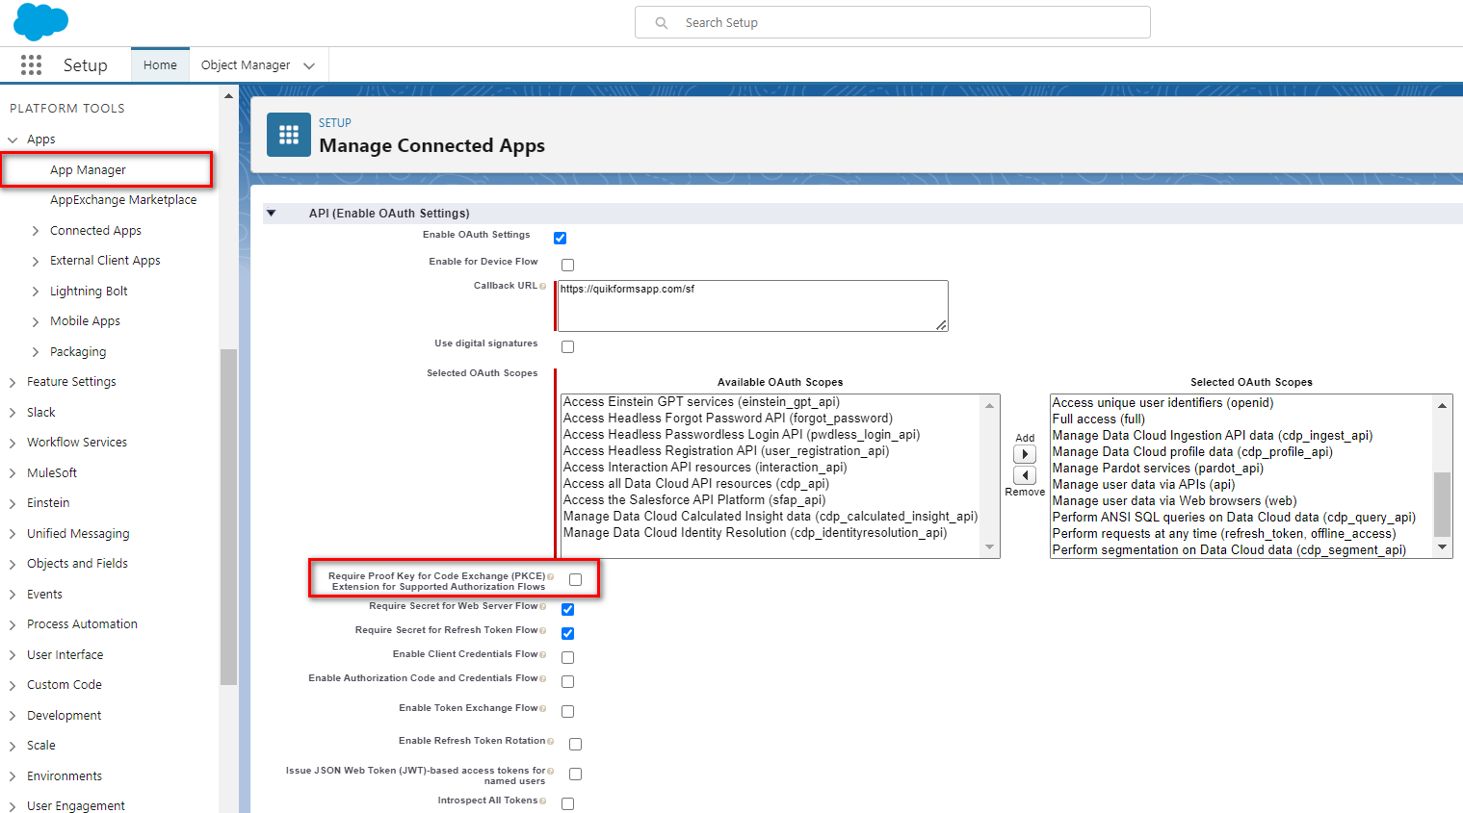Image resolution: width=1463 pixels, height=813 pixels.
Task: Select the Home tab in Setup
Action: click(160, 64)
